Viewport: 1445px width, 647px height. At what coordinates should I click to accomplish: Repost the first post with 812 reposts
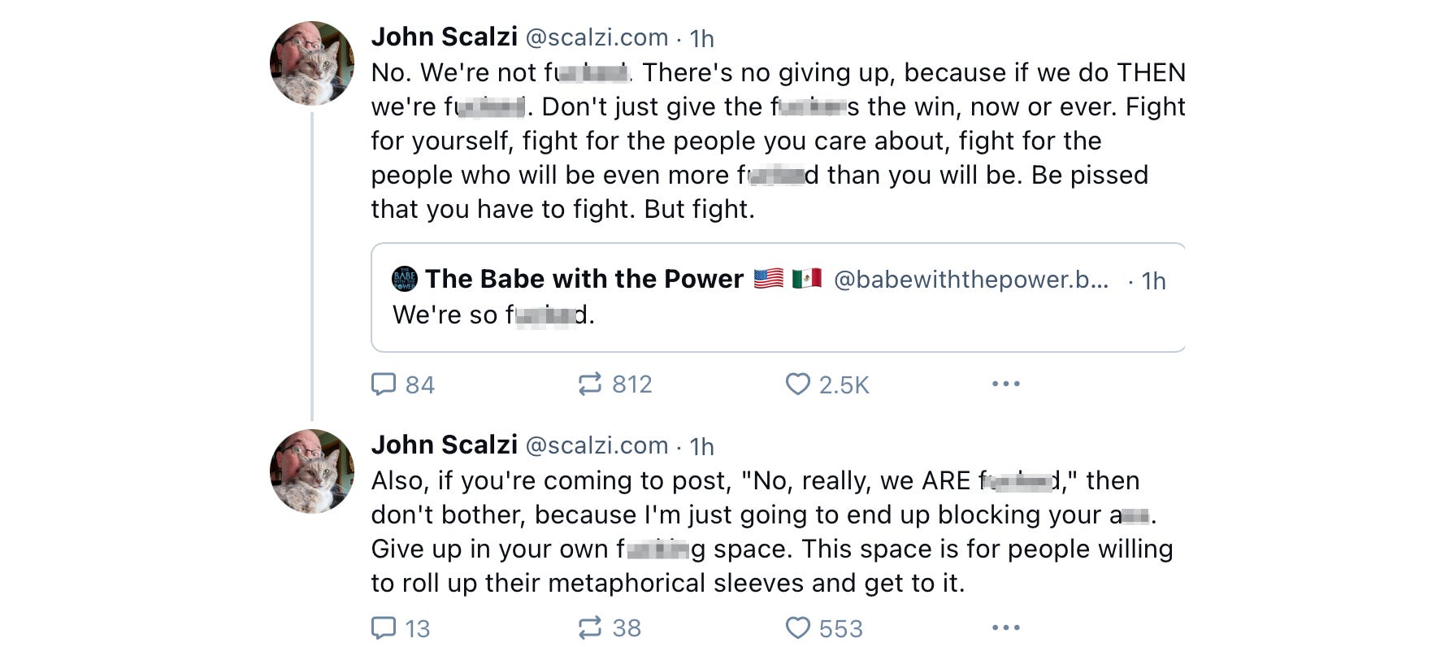590,384
